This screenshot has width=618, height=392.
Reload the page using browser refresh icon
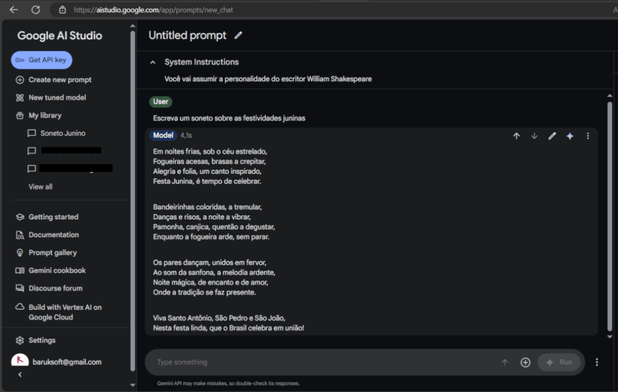(x=36, y=10)
